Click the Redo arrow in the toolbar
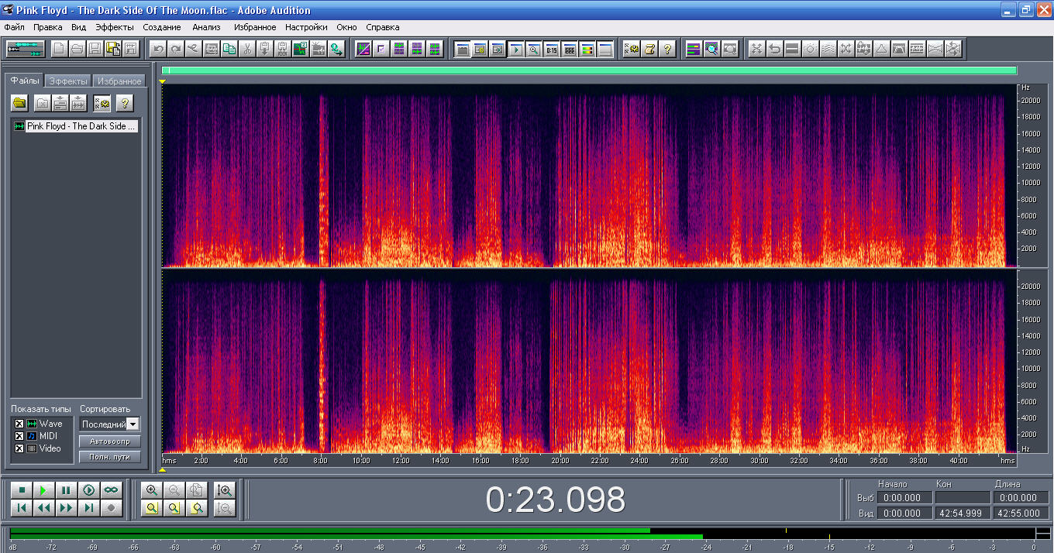The image size is (1054, 553). (176, 49)
